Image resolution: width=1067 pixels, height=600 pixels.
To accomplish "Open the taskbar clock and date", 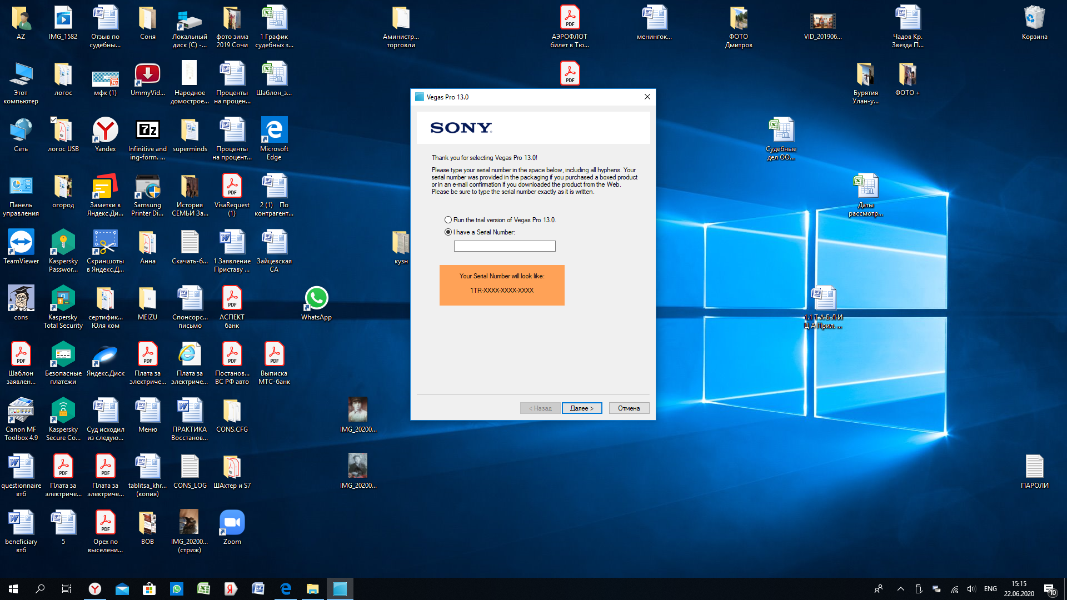I will tap(1019, 589).
